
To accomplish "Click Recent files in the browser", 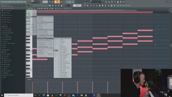I will (6, 13).
